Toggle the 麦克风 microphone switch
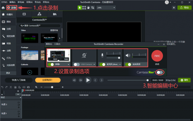This screenshot has height=121, width=193. (x=102, y=64)
